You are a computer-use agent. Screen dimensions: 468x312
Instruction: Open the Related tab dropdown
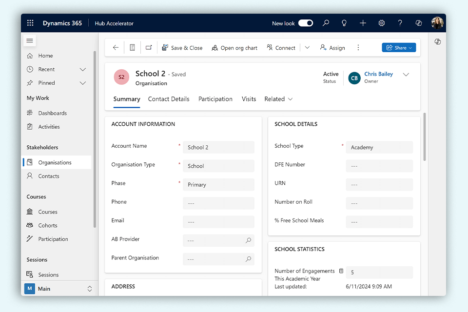278,99
